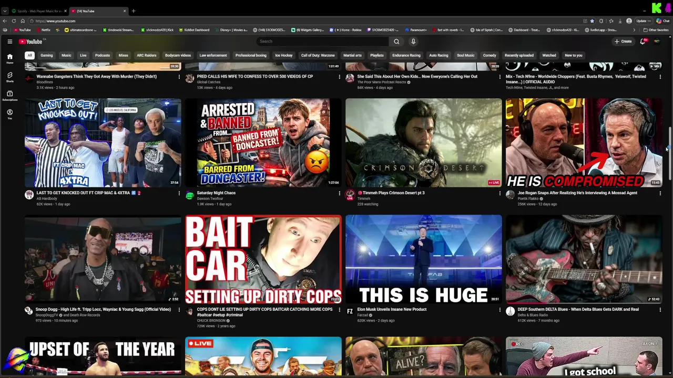Open the Netflix bookmark
This screenshot has height=378, width=673.
point(44,30)
